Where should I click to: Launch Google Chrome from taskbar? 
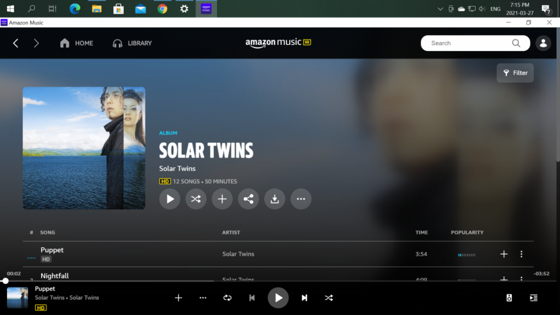(x=162, y=9)
